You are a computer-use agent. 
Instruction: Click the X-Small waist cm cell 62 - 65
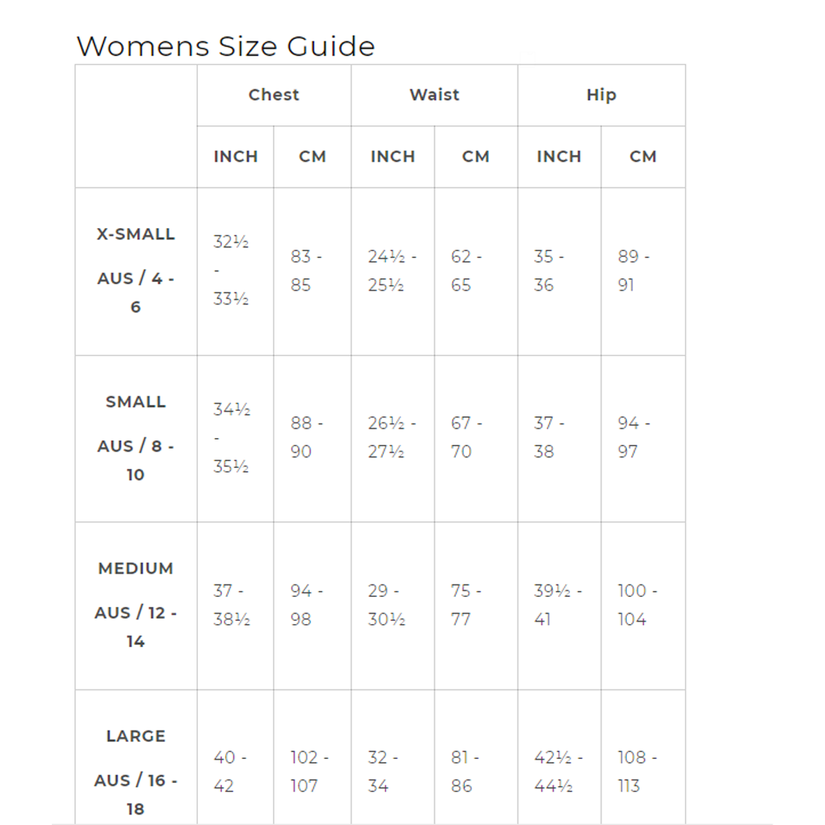466,271
